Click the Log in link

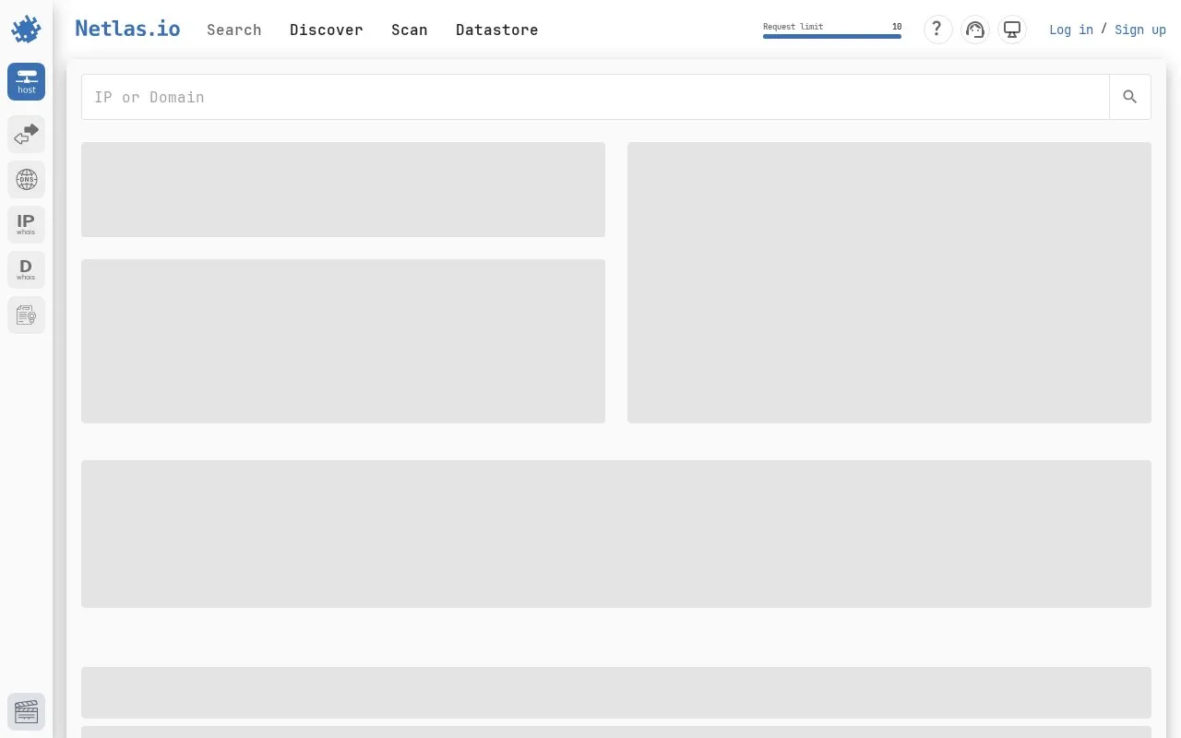coord(1071,30)
